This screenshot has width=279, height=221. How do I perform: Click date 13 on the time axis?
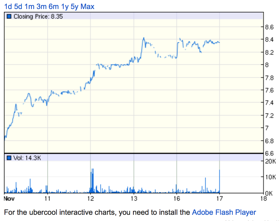[134, 199]
